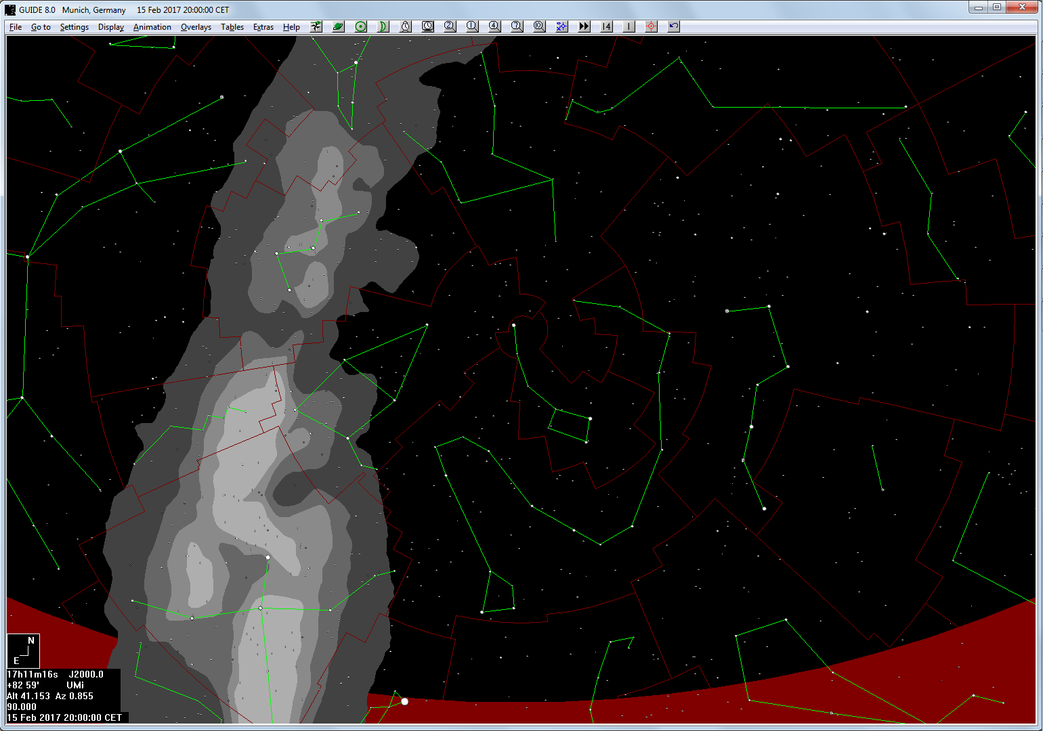The width and height of the screenshot is (1043, 731).
Task: Open the File menu
Action: point(16,27)
